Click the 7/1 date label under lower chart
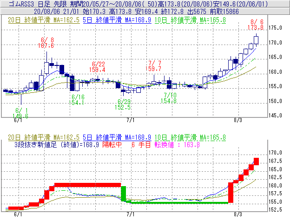 pos(131,214)
